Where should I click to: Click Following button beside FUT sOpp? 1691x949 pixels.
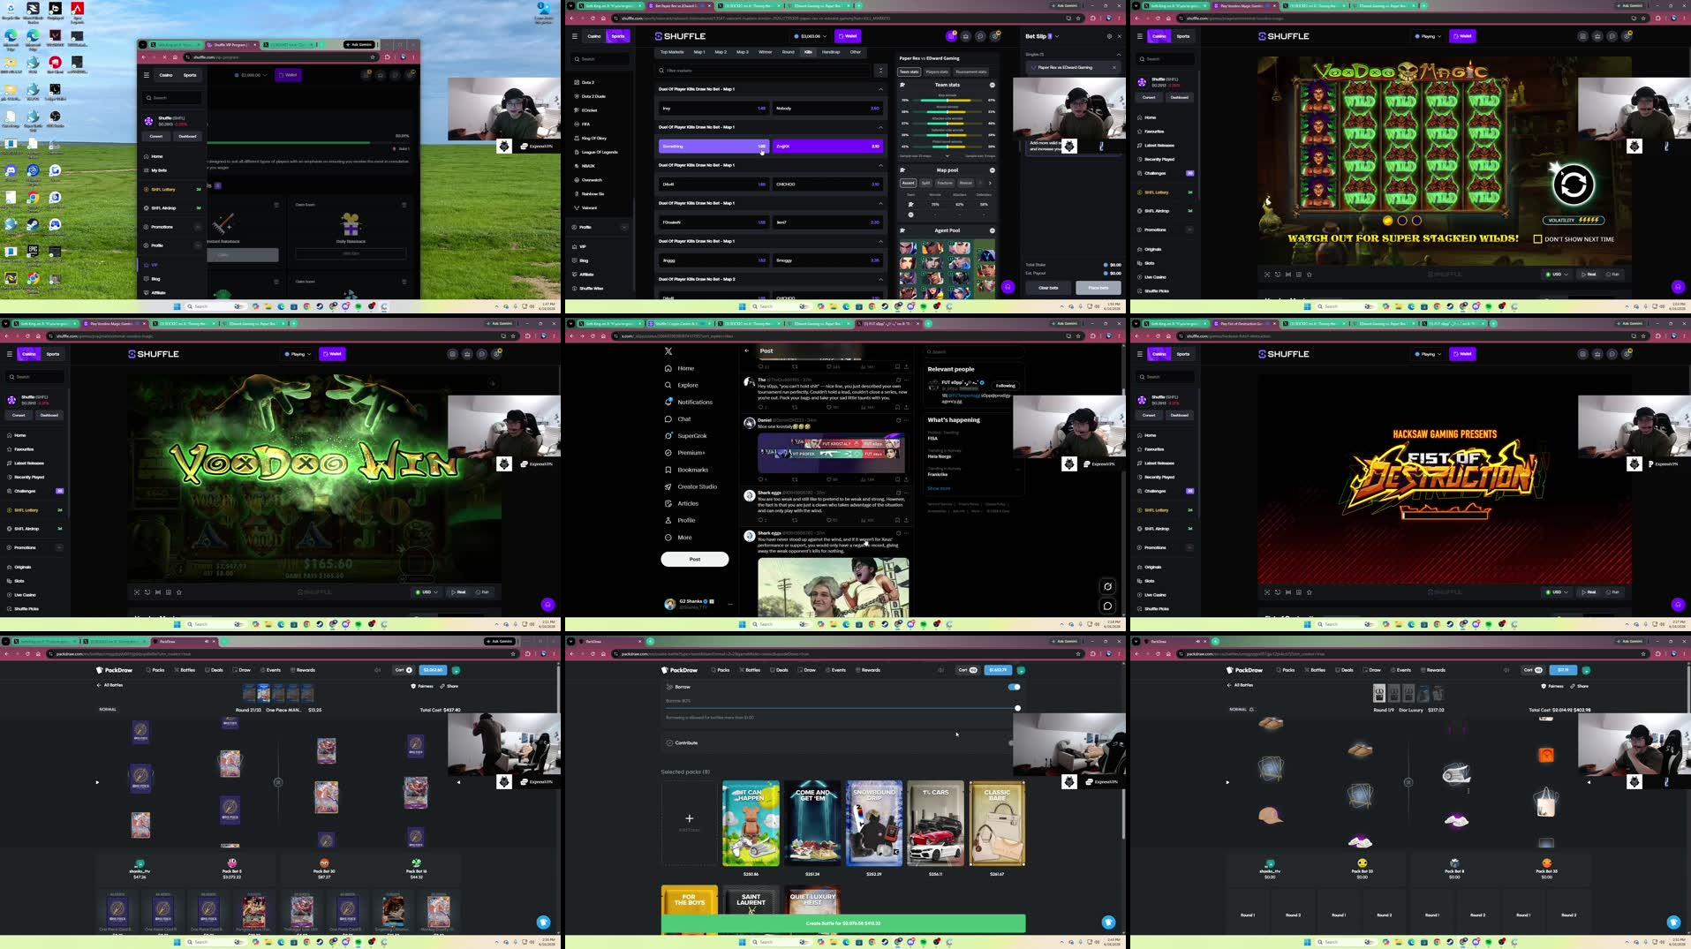coord(1006,386)
